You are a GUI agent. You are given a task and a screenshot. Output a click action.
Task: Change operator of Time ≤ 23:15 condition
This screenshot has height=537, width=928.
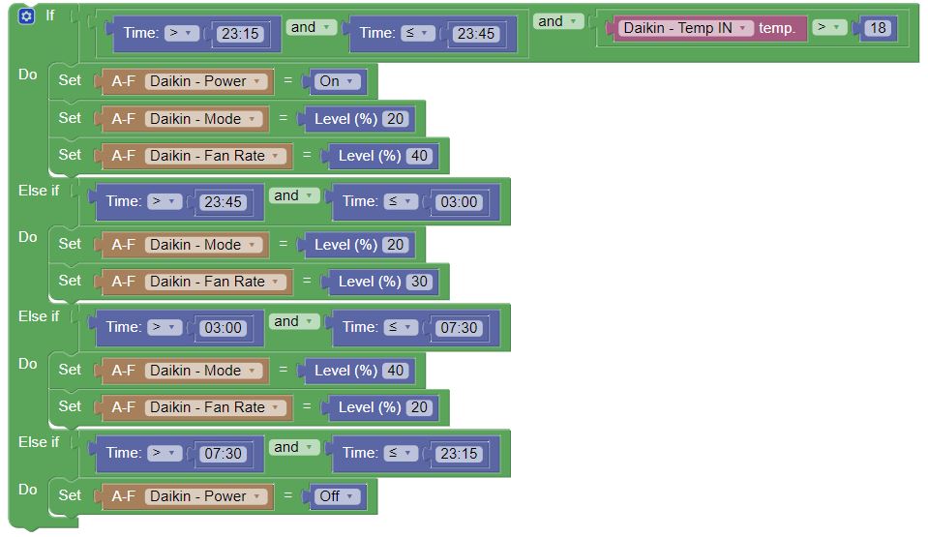pyautogui.click(x=401, y=453)
